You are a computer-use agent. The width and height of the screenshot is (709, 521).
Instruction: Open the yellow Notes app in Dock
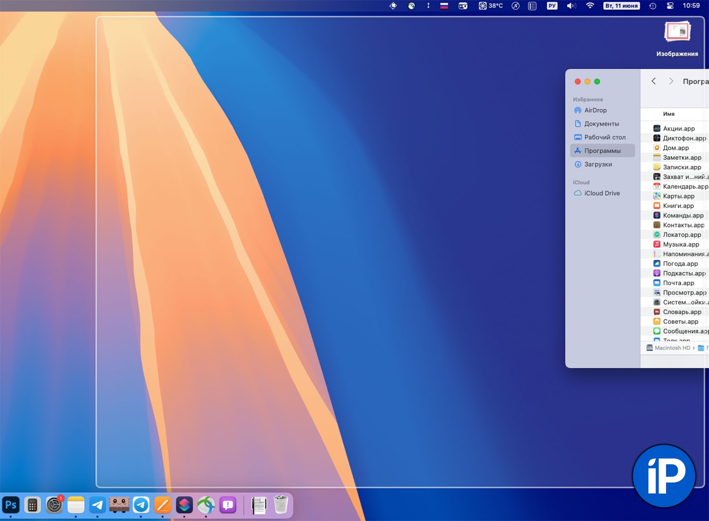76,505
